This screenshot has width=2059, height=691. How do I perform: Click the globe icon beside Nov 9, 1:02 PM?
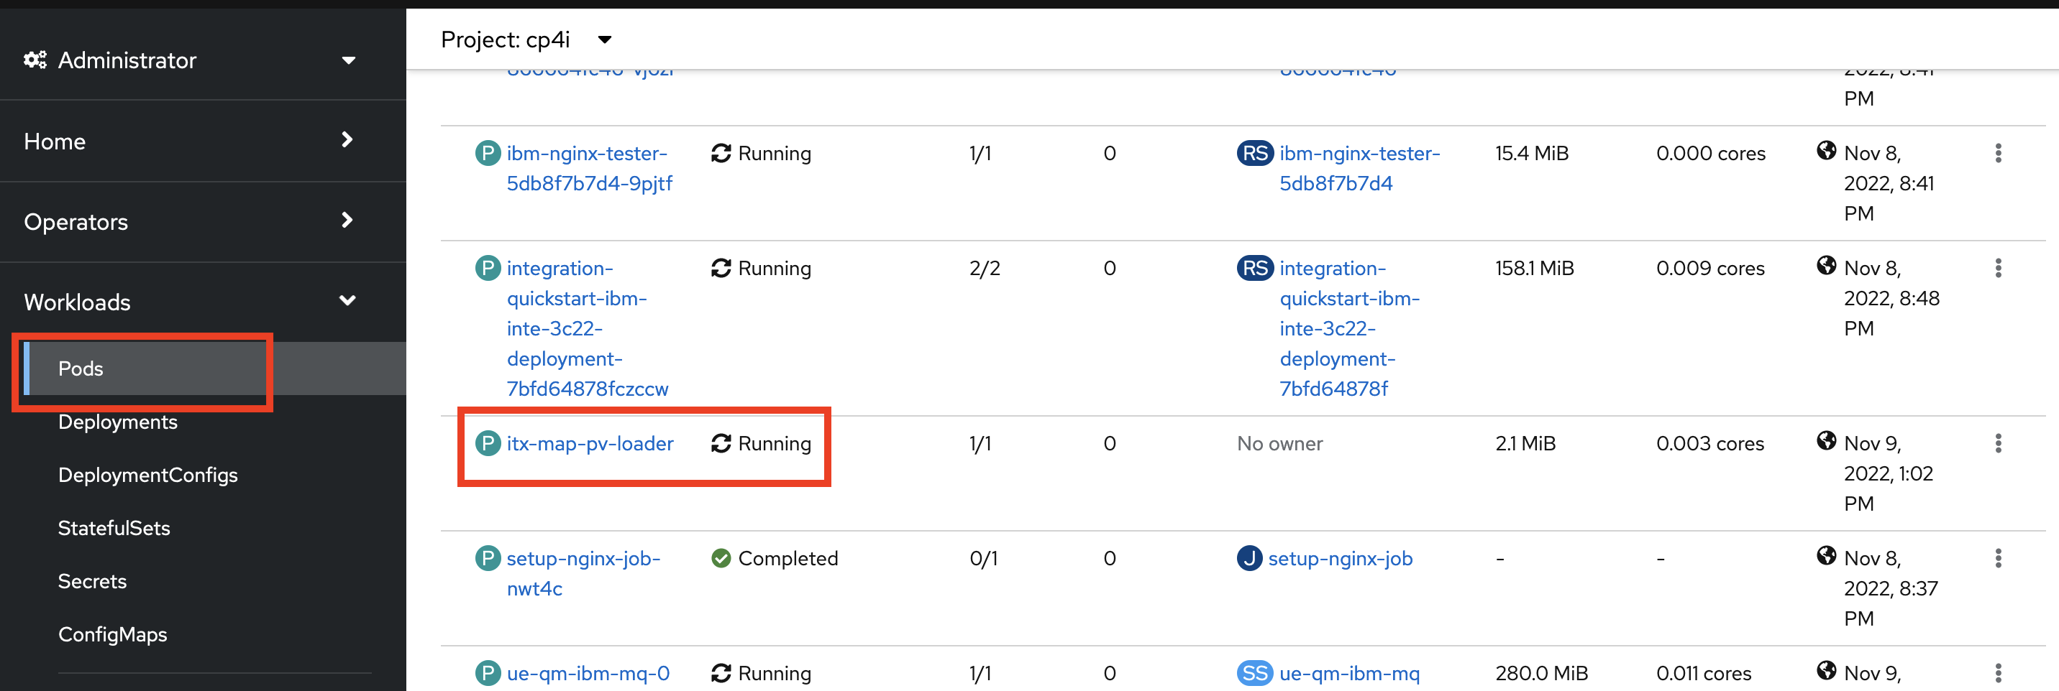point(1827,440)
